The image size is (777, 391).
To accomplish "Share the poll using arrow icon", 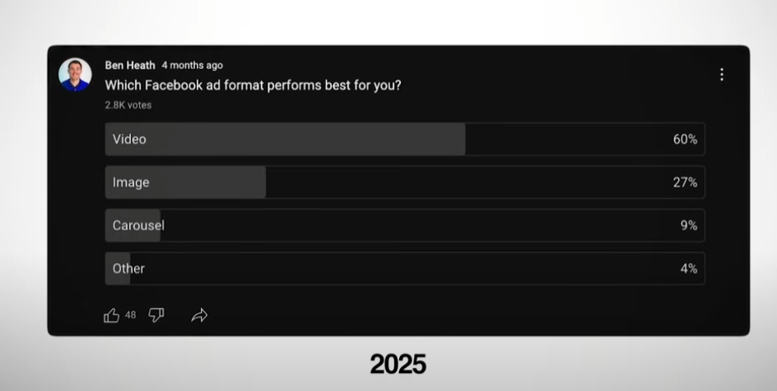I will click(x=199, y=315).
